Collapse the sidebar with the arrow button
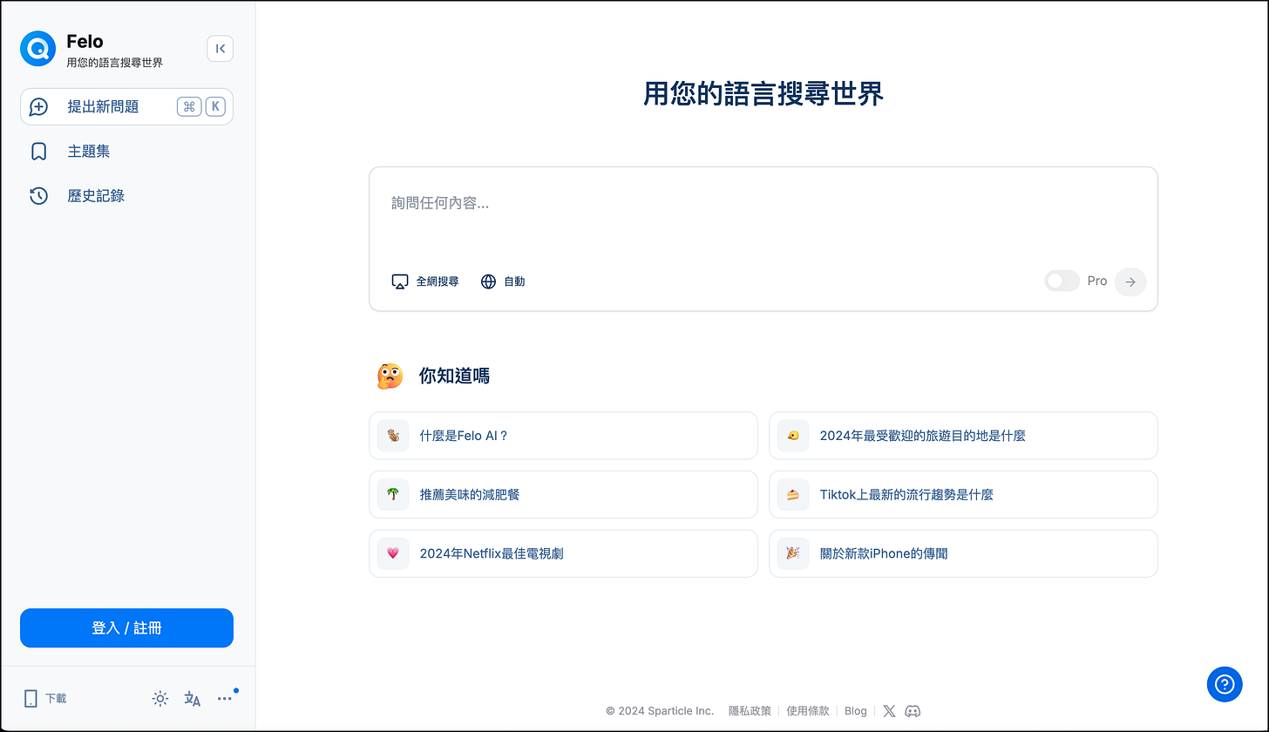The image size is (1269, 732). [221, 49]
